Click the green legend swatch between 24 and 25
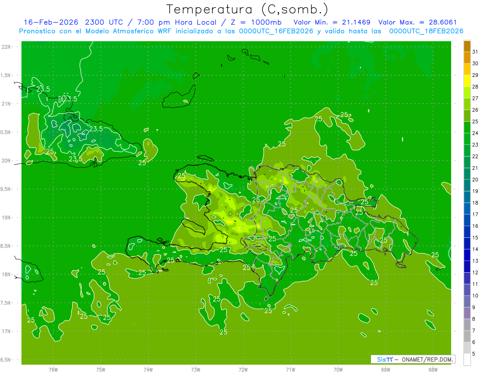Viewport: 486px width, 375px height. click(467, 127)
